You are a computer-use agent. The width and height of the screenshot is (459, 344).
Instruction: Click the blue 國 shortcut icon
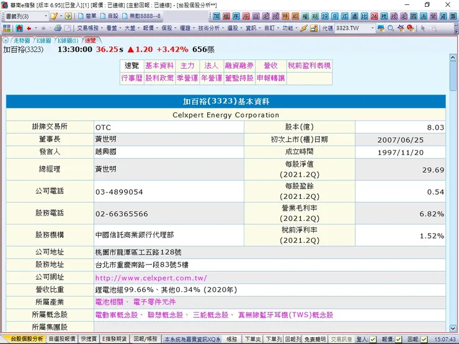point(414,16)
